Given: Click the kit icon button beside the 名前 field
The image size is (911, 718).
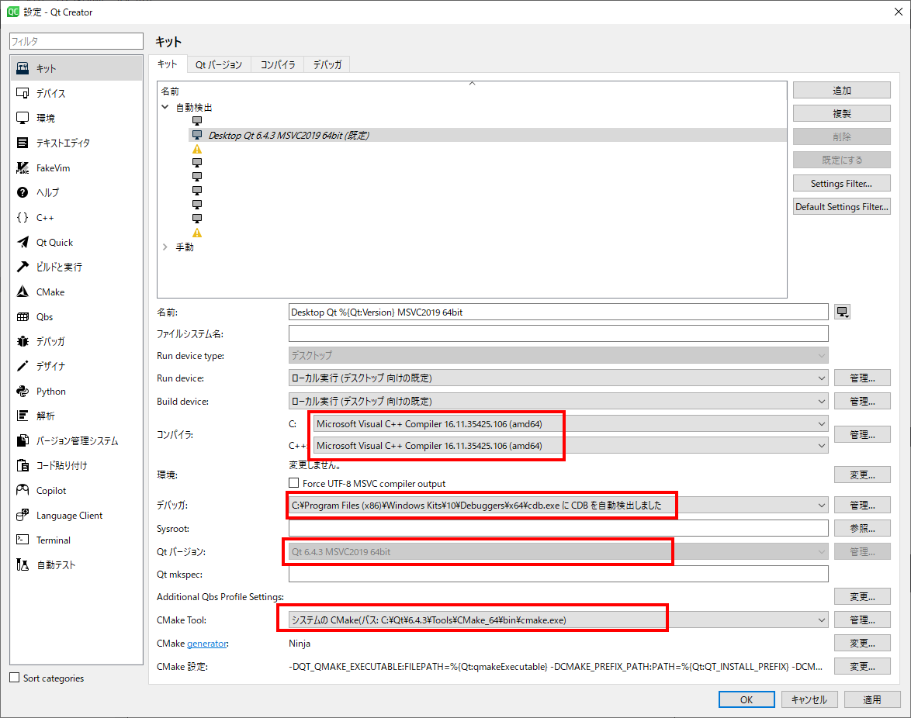Looking at the screenshot, I should pyautogui.click(x=843, y=312).
